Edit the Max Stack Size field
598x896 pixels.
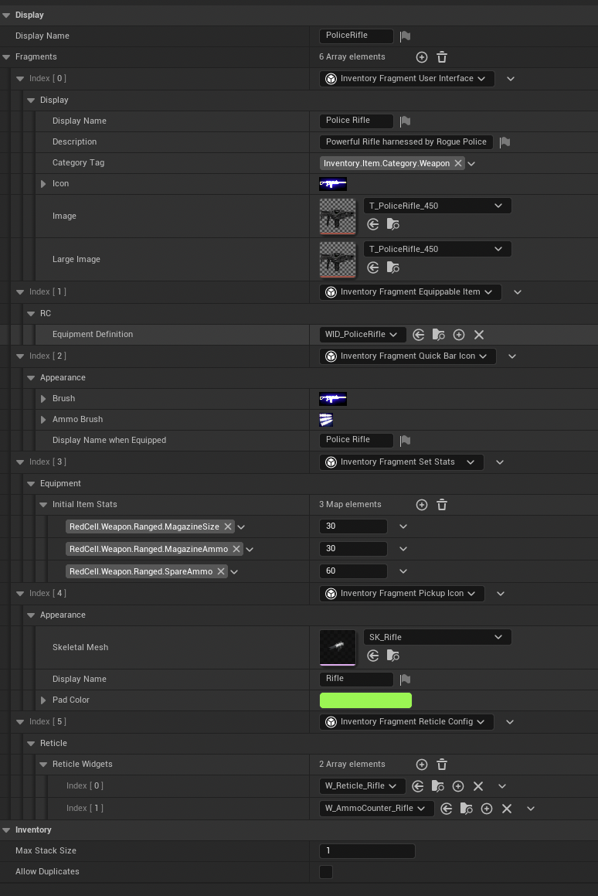coord(367,851)
